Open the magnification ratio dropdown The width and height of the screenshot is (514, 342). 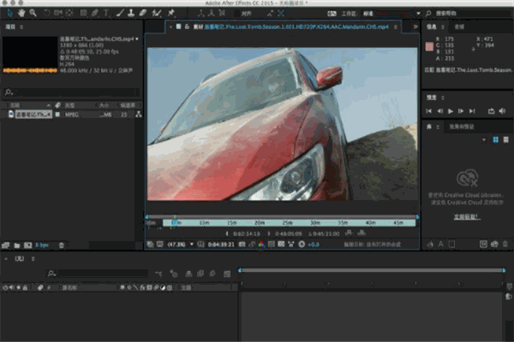[x=180, y=245]
